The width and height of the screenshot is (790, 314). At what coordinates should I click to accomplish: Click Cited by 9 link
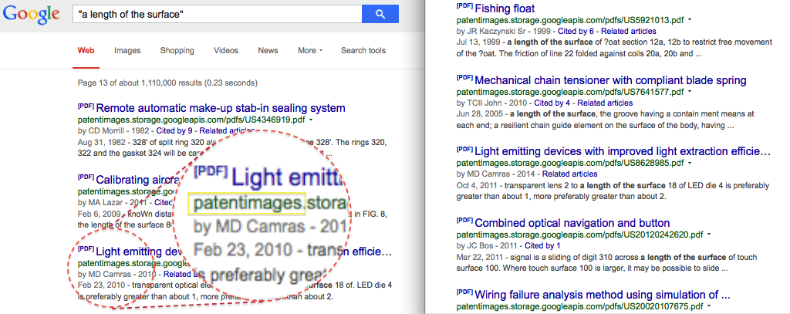176,131
